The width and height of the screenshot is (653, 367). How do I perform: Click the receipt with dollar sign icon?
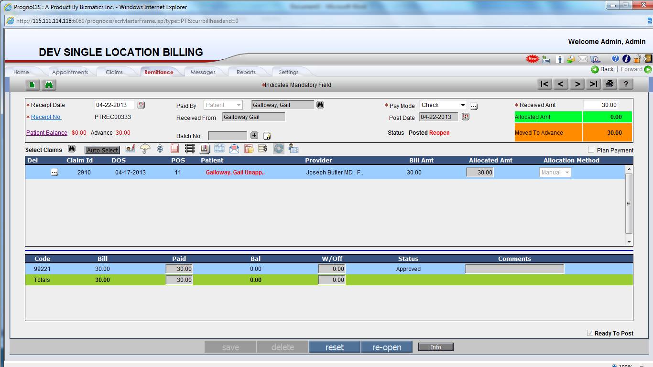click(x=263, y=149)
